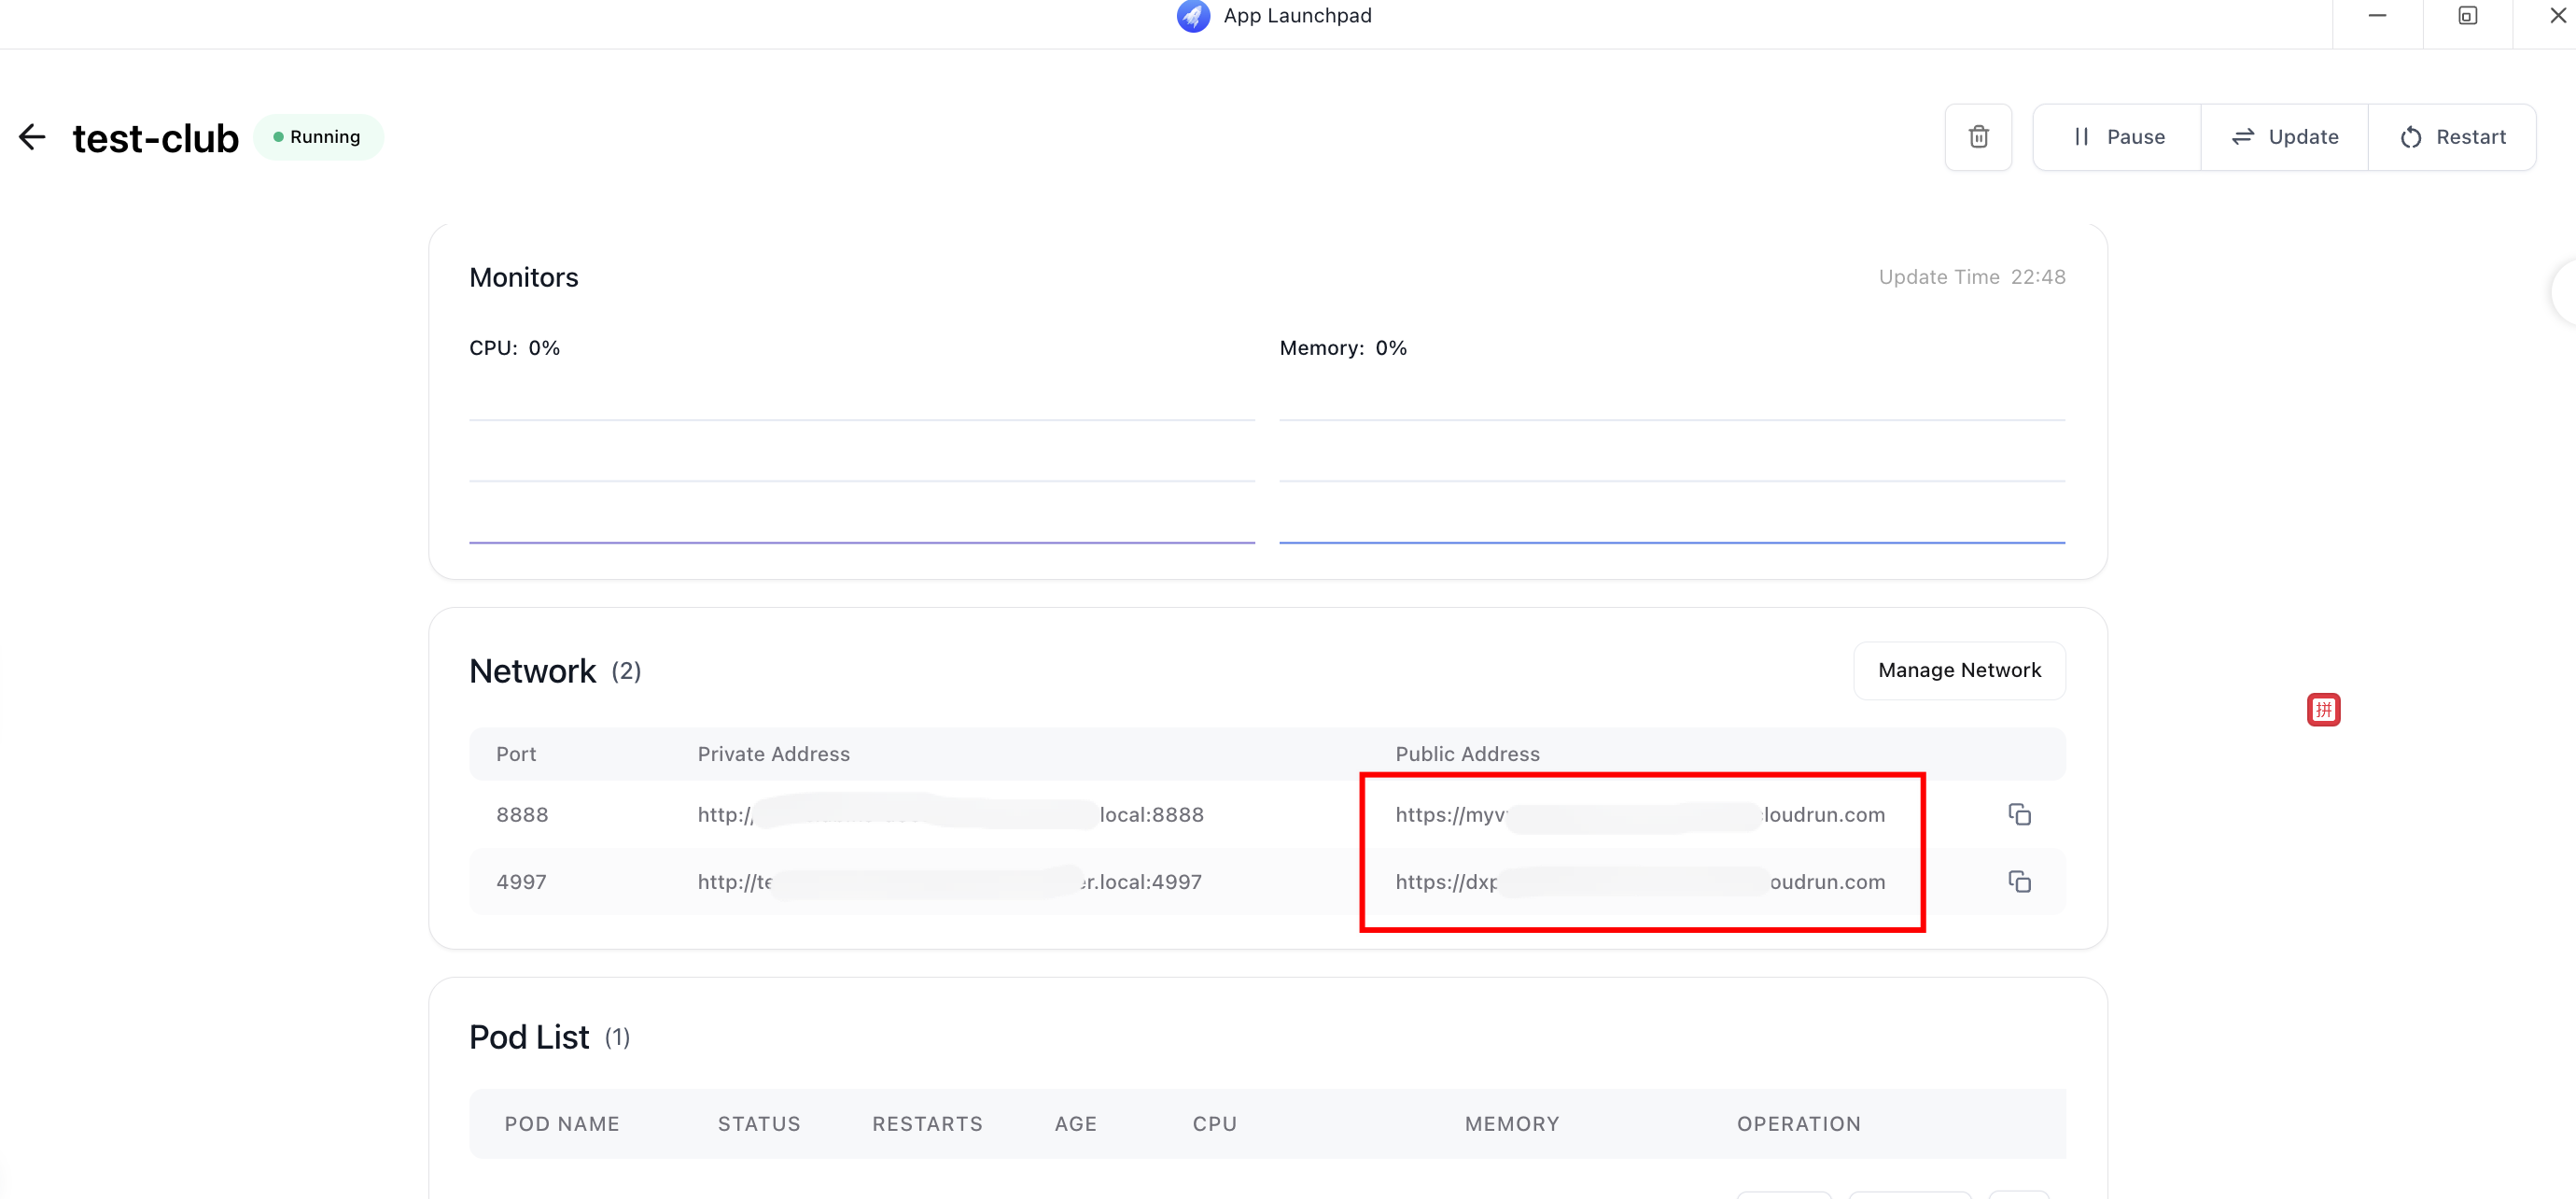Click the Update button
The width and height of the screenshot is (2576, 1199).
tap(2284, 137)
